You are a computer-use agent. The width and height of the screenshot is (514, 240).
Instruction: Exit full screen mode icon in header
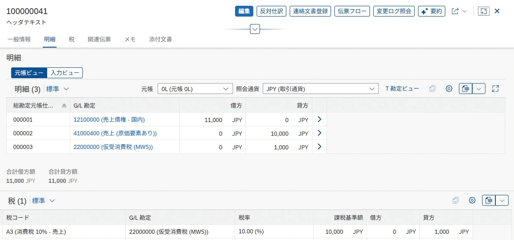(x=483, y=11)
